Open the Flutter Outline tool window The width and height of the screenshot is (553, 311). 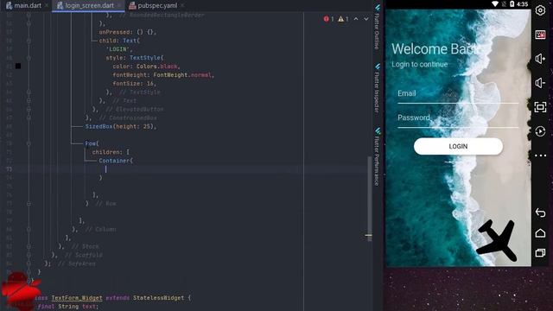pos(377,28)
